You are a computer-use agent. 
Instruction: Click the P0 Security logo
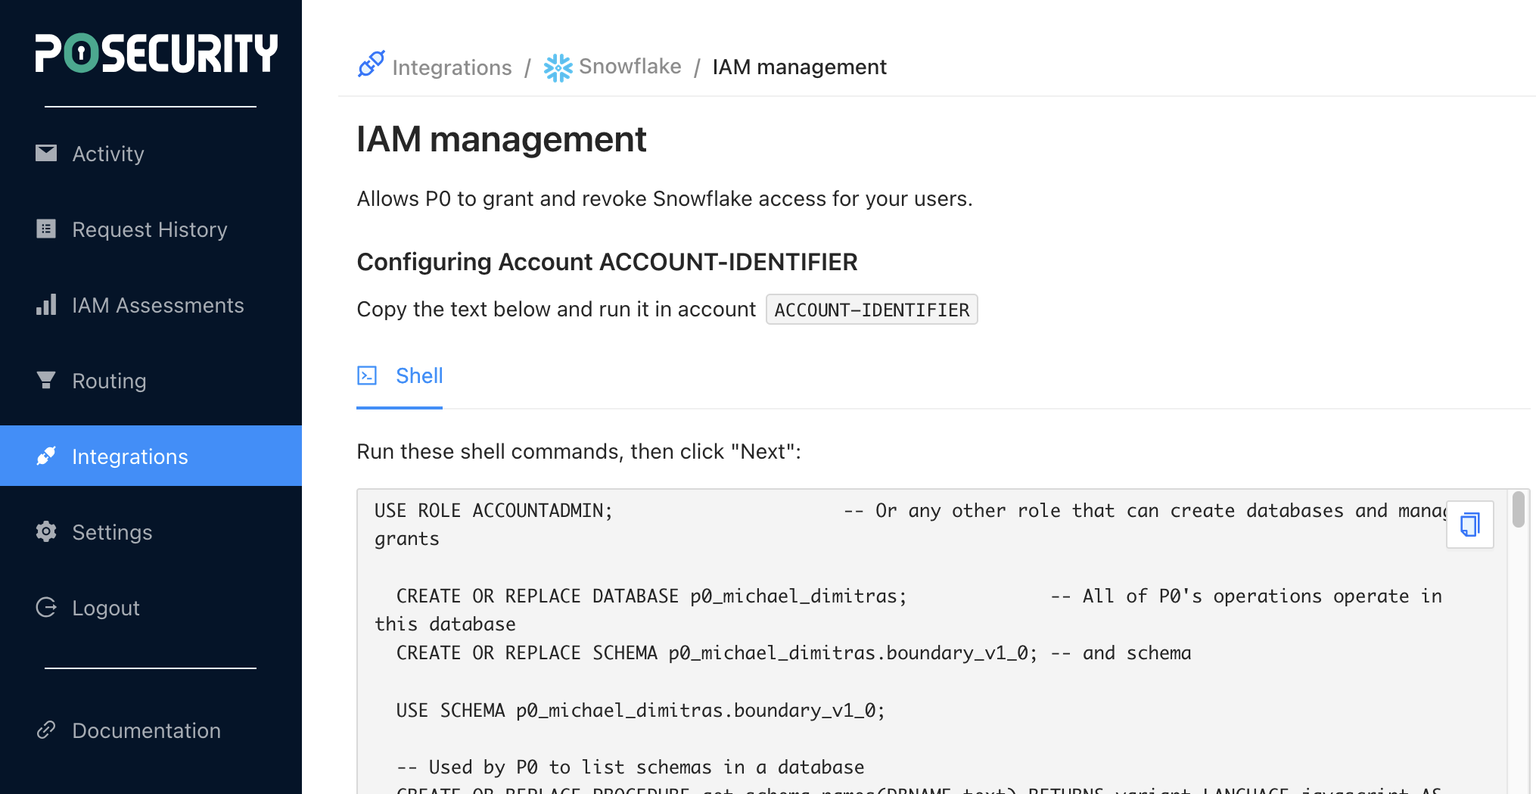coord(156,53)
